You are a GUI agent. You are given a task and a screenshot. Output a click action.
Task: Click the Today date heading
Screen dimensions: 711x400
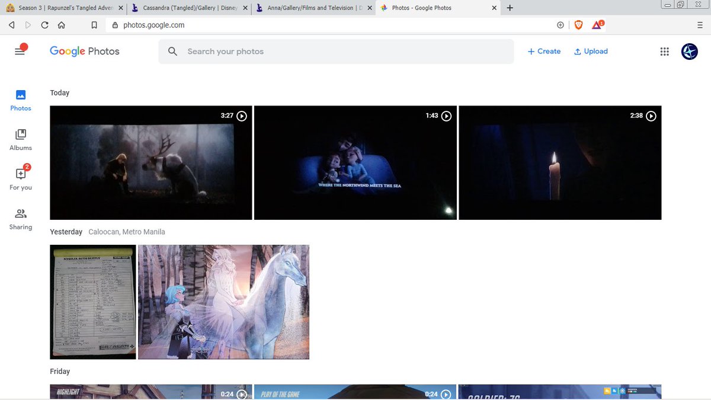tap(60, 92)
